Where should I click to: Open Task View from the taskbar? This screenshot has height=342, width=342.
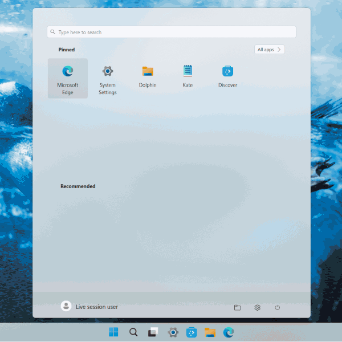153,332
